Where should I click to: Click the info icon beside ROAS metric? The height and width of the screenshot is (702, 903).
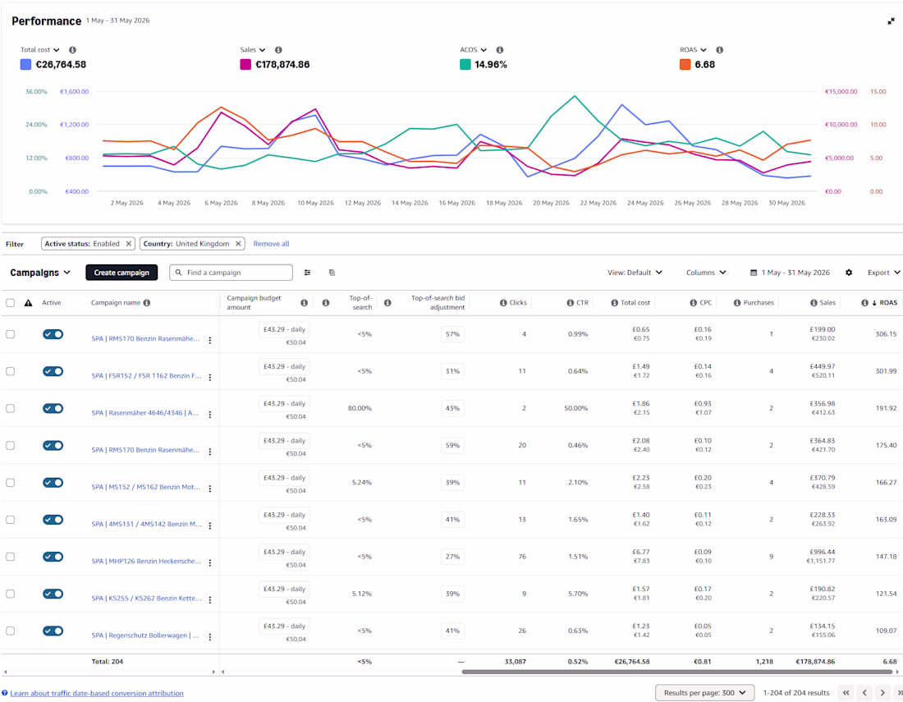click(x=720, y=50)
